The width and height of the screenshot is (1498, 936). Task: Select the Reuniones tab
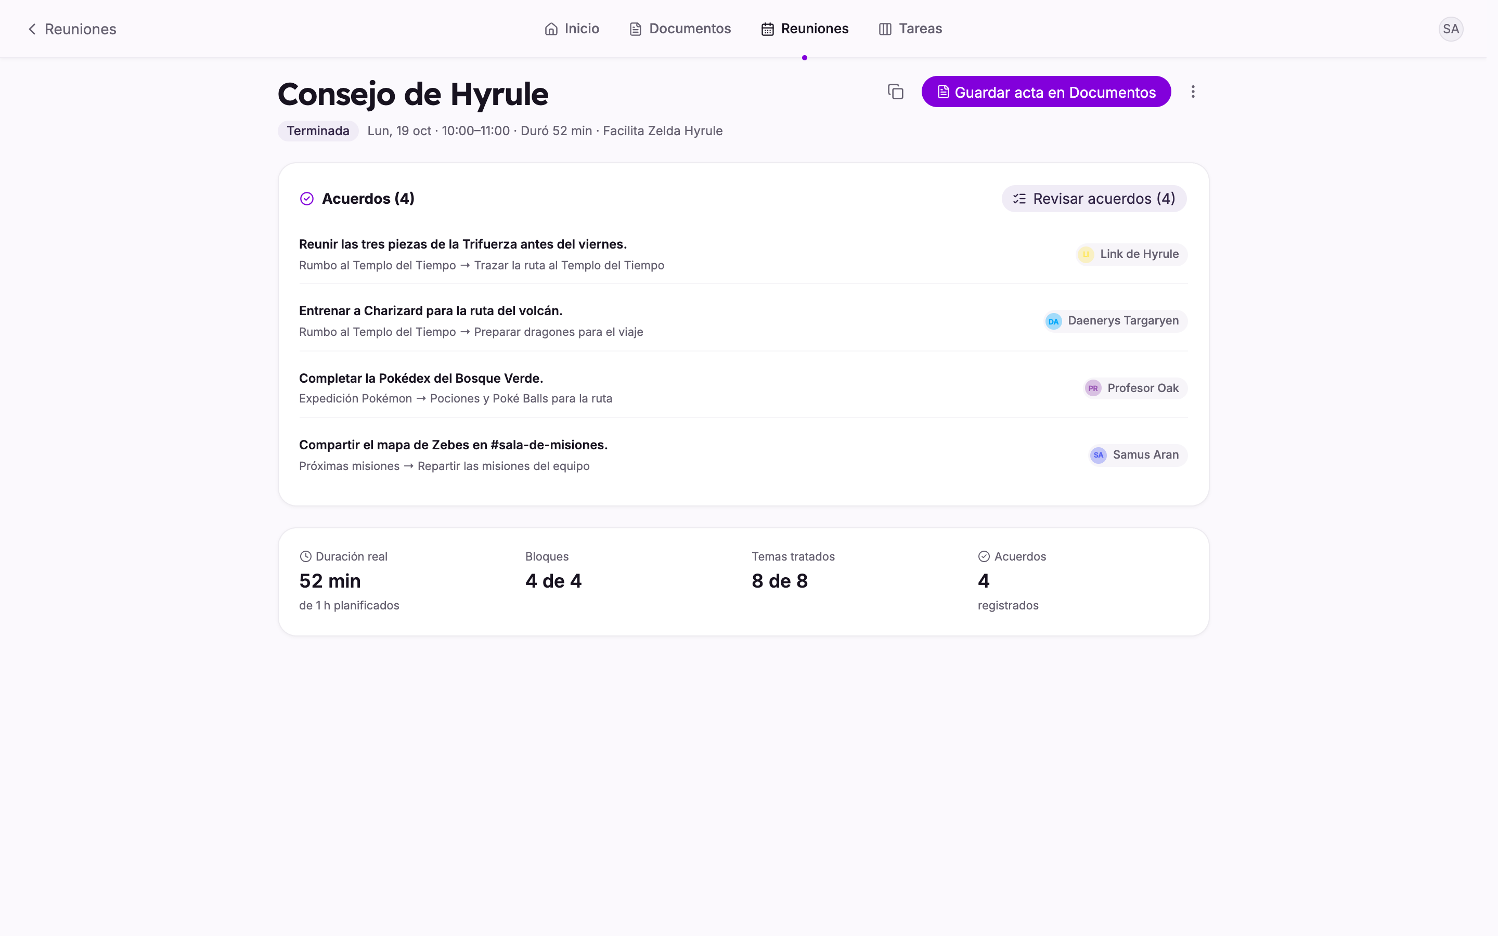(x=805, y=29)
